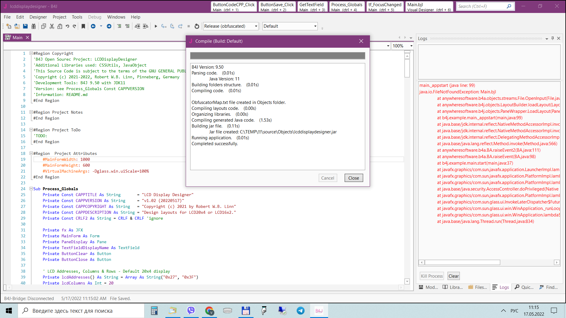Pin the Logs panel with the pushpin icon

(x=553, y=38)
